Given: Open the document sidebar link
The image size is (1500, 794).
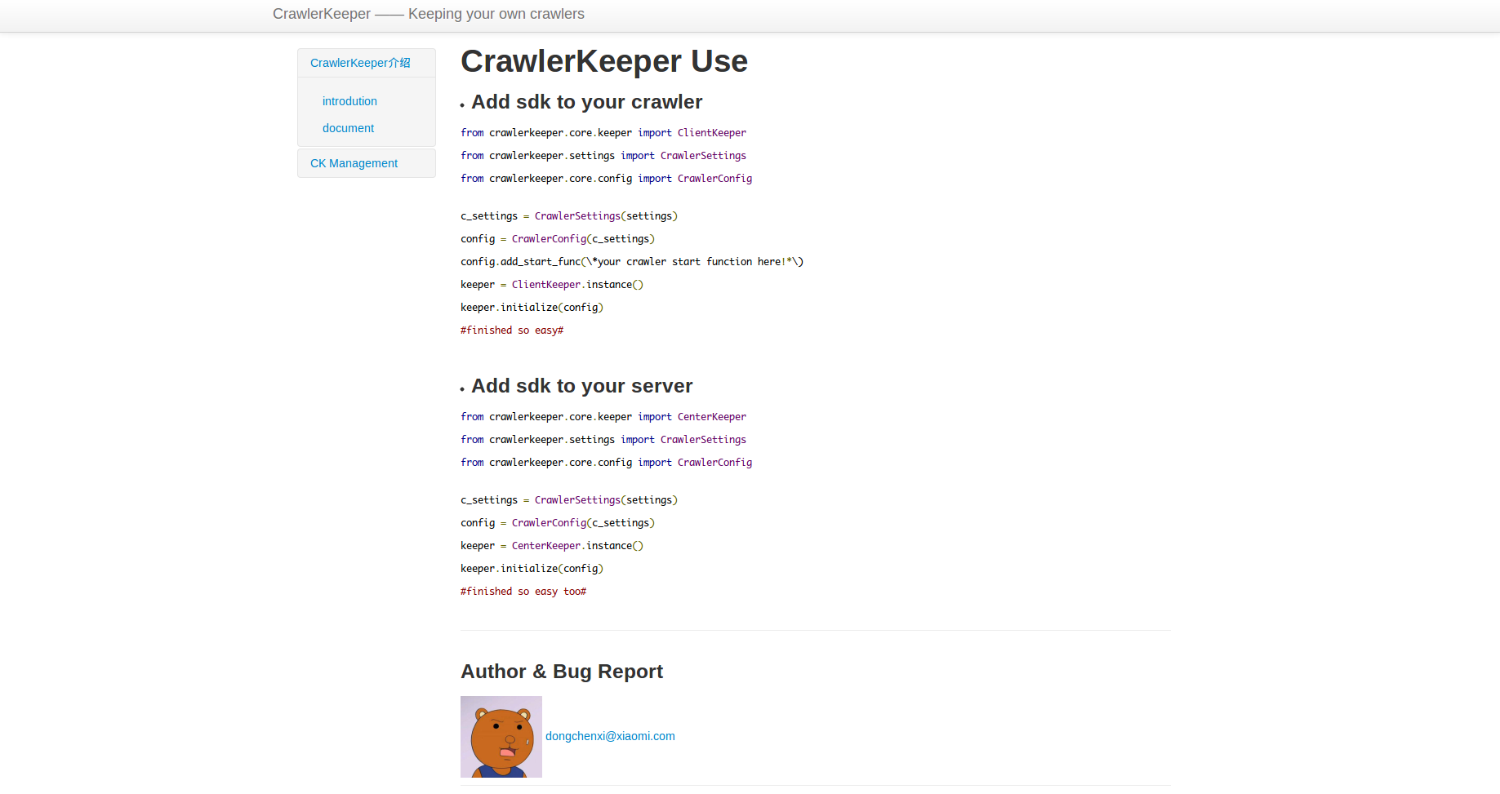Looking at the screenshot, I should (x=348, y=128).
